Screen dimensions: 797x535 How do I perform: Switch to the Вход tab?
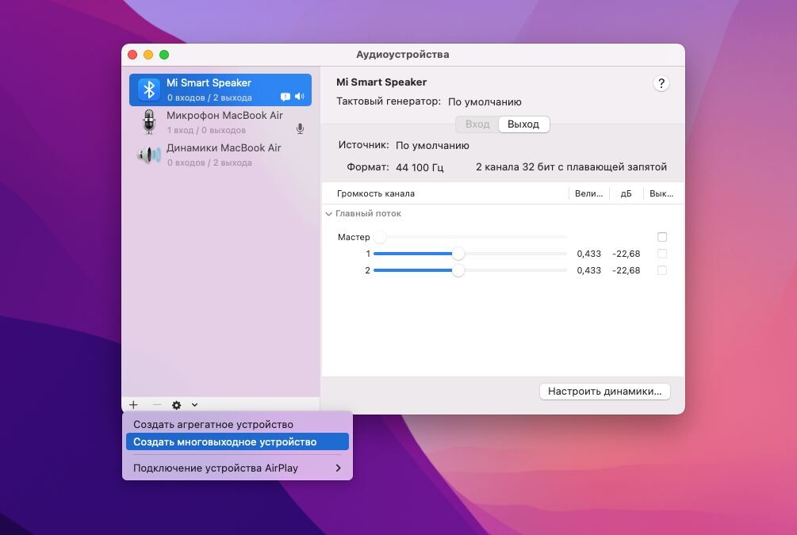pyautogui.click(x=477, y=124)
